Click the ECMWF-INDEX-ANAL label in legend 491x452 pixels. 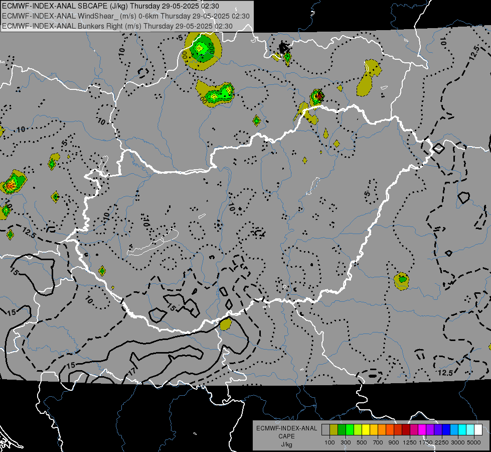click(x=286, y=428)
